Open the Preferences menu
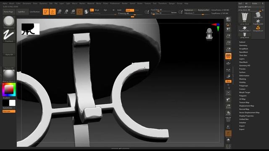Screen dimensions: 269x151 (115, 3)
